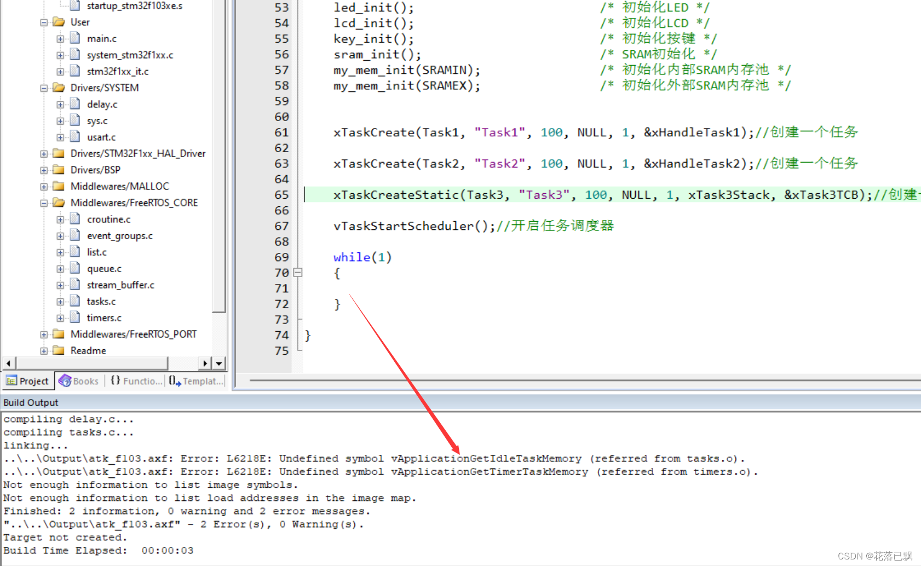The image size is (921, 566).
Task: Select sys.c in the project tree
Action: pyautogui.click(x=97, y=120)
